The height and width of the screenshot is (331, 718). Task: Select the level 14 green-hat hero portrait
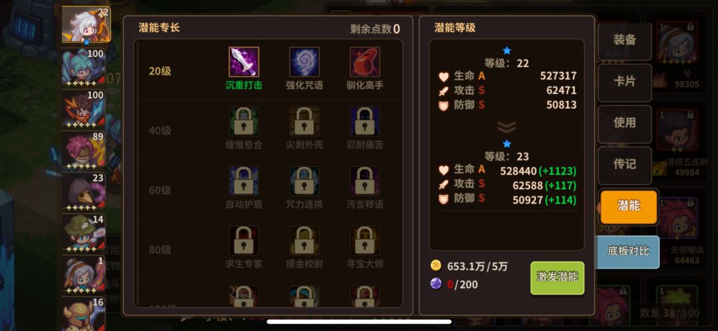pyautogui.click(x=83, y=233)
